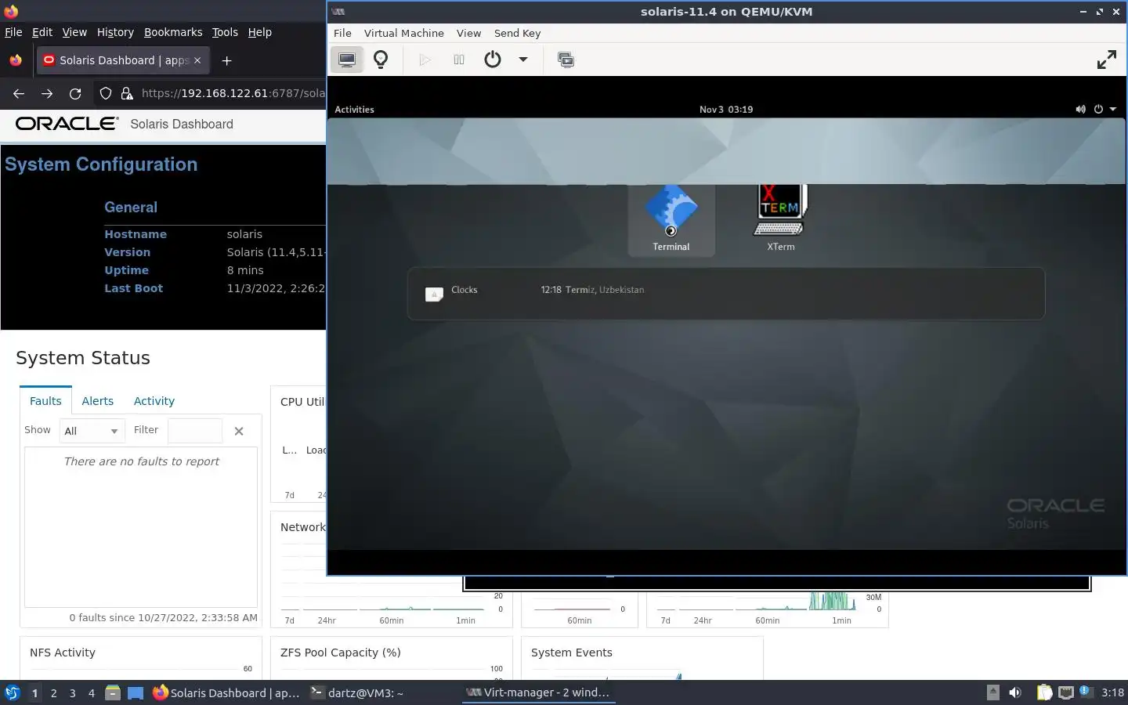Screen dimensions: 1128x705
Task: Switch to the Activity tab
Action: click(x=154, y=400)
